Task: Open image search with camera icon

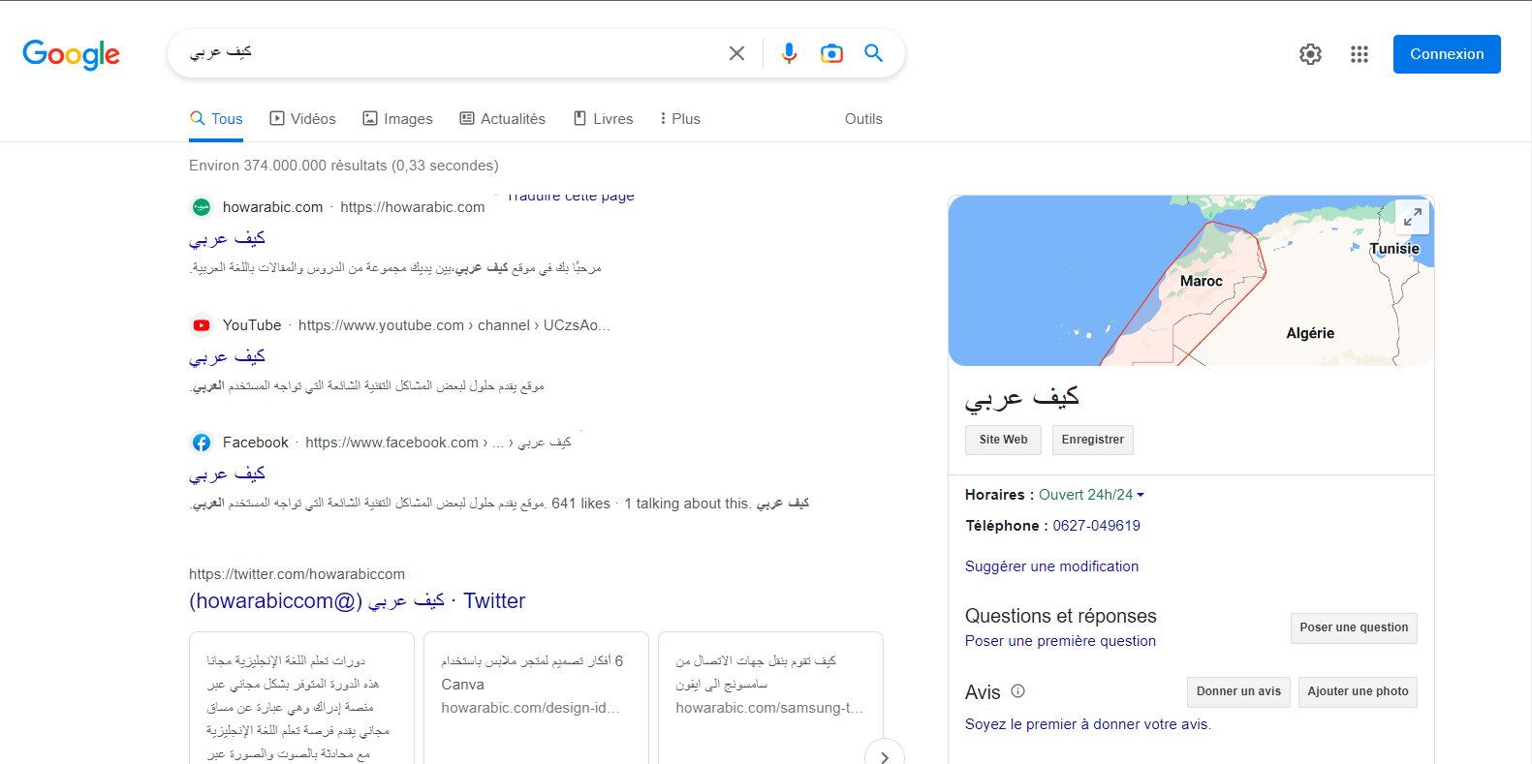Action: pos(831,53)
